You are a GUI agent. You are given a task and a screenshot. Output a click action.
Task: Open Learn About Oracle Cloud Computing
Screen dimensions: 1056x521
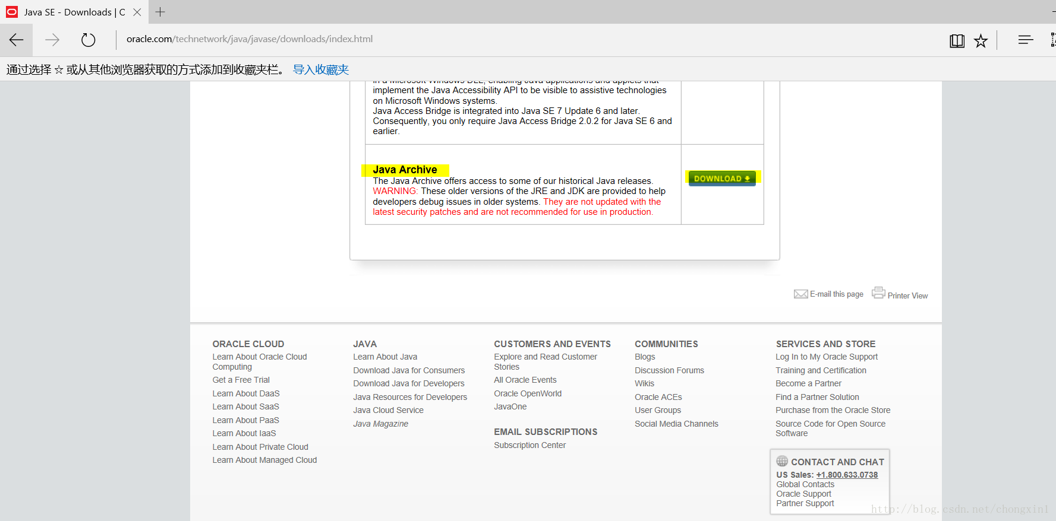(x=260, y=362)
